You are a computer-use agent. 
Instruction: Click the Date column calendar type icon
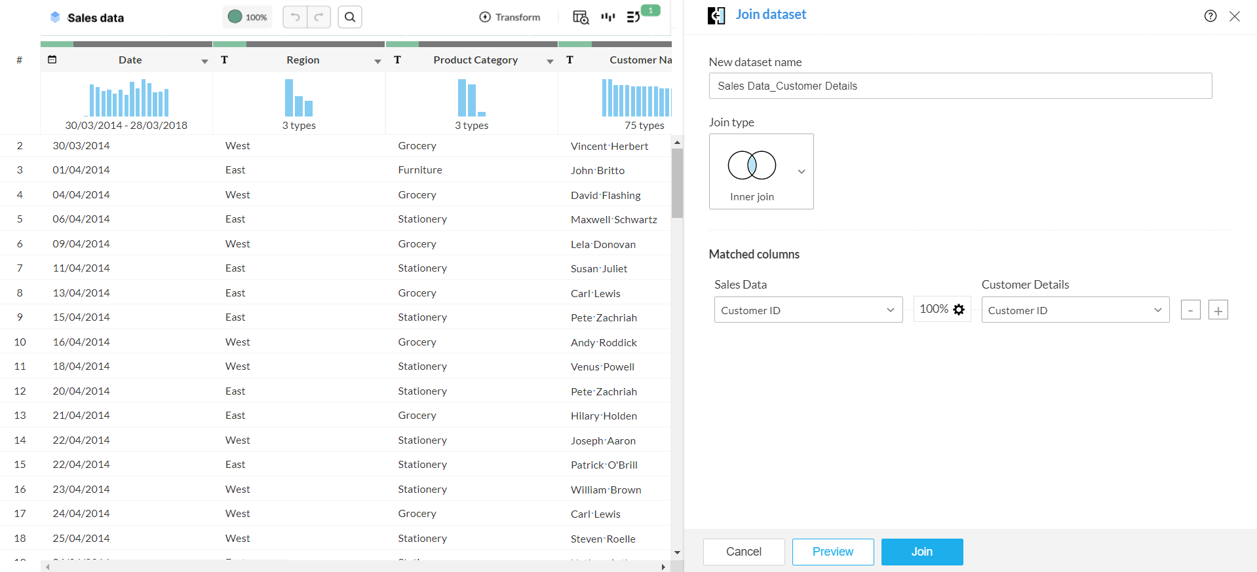52,60
